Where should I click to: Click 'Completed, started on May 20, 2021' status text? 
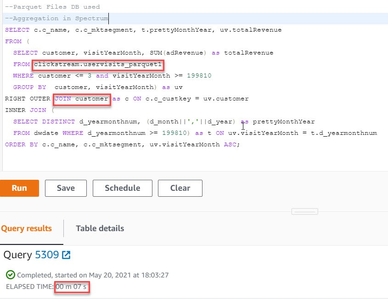[93, 275]
